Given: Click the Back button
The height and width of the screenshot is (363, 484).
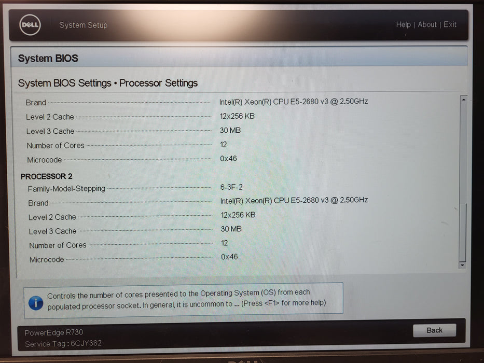Looking at the screenshot, I should pos(434,330).
